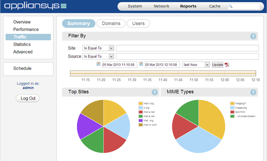The height and width of the screenshot is (161, 267).
Task: Open the Cache menu
Action: (x=215, y=6)
